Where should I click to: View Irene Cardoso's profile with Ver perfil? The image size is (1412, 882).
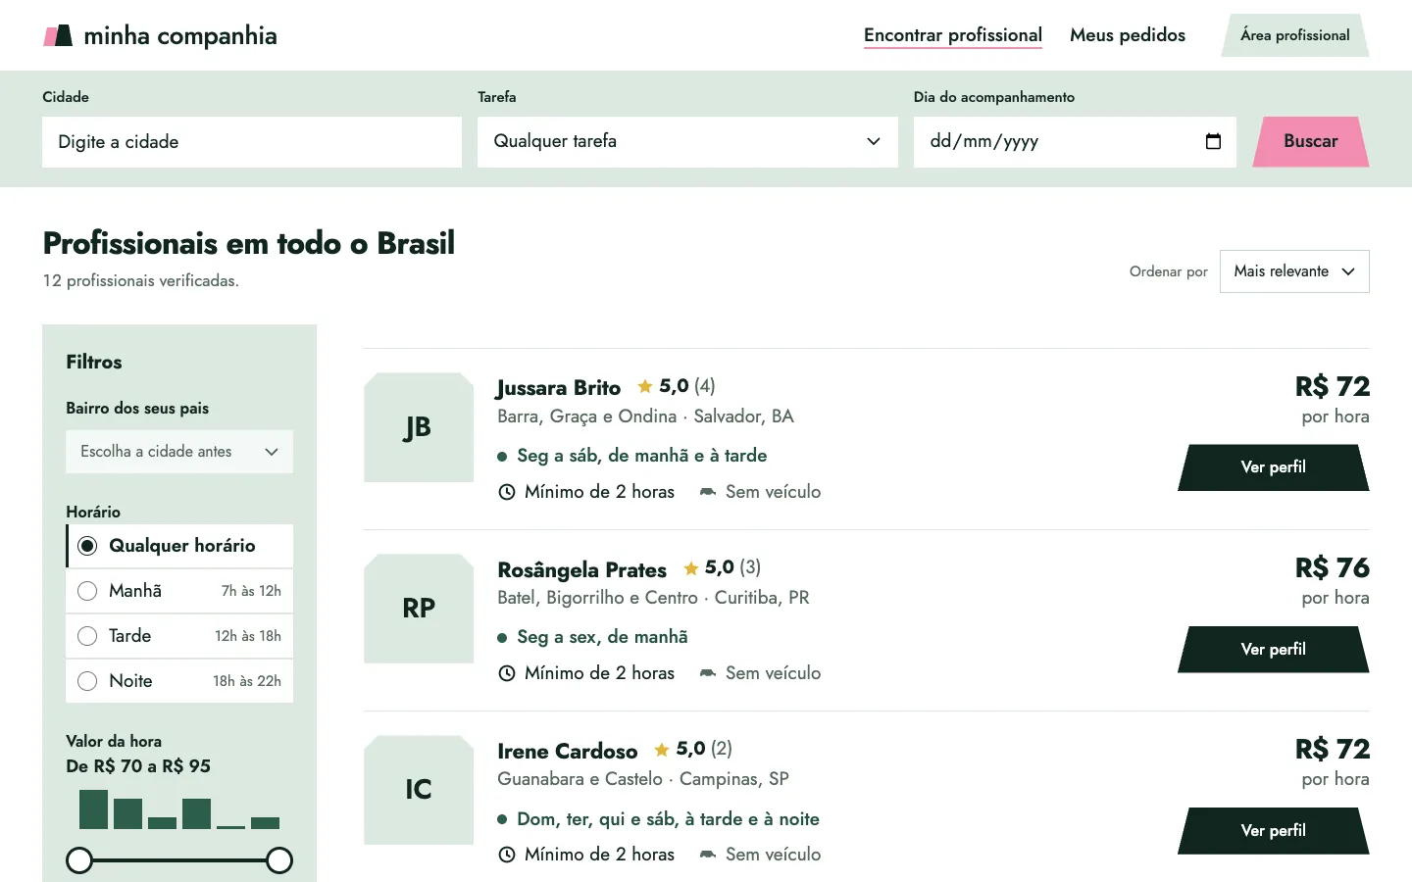click(x=1274, y=830)
